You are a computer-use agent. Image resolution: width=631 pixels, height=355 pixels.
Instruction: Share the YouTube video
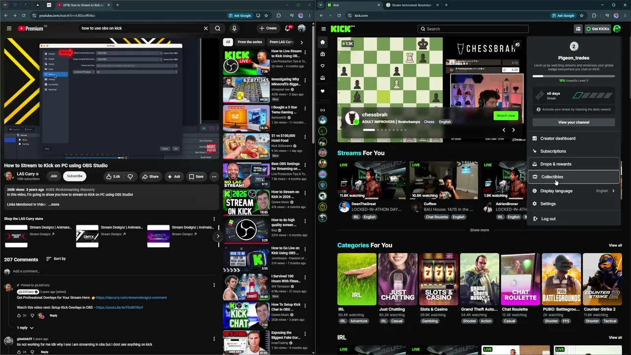point(150,177)
